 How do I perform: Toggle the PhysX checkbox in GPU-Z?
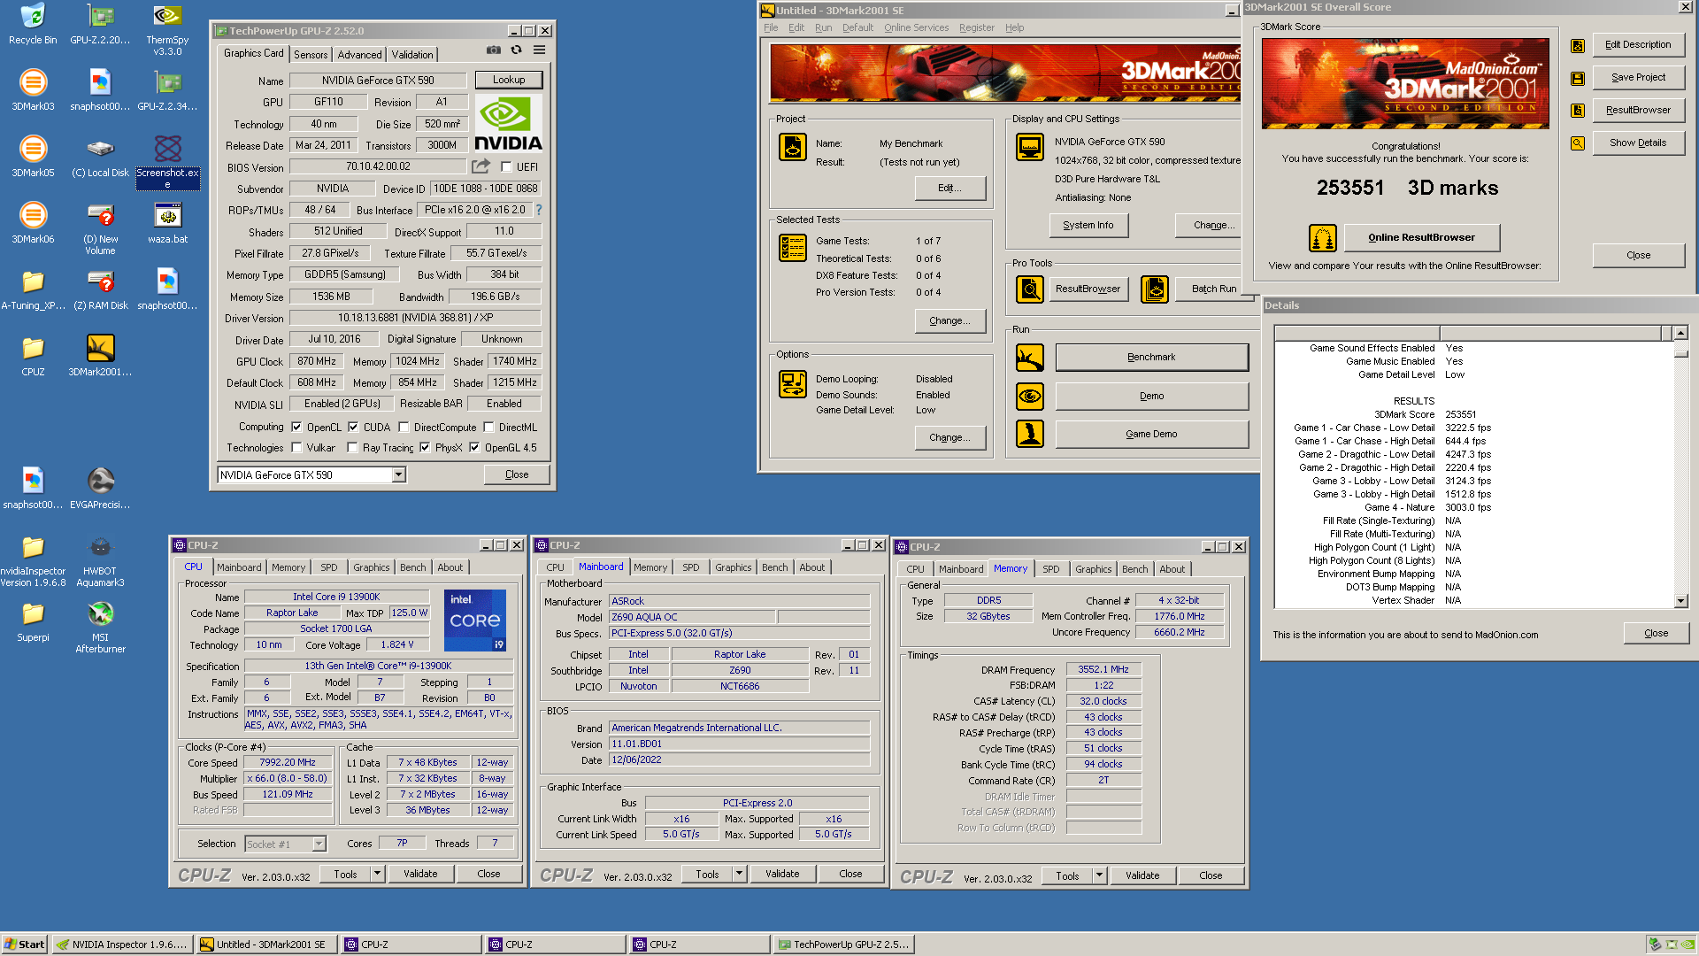[x=425, y=448]
